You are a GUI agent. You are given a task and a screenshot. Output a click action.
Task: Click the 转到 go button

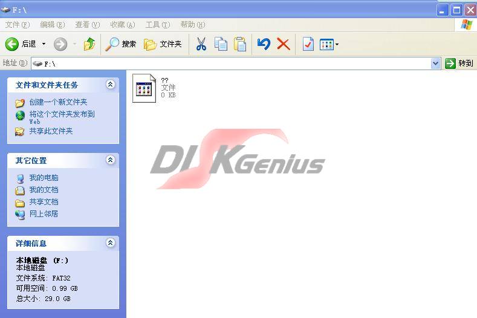[x=459, y=63]
